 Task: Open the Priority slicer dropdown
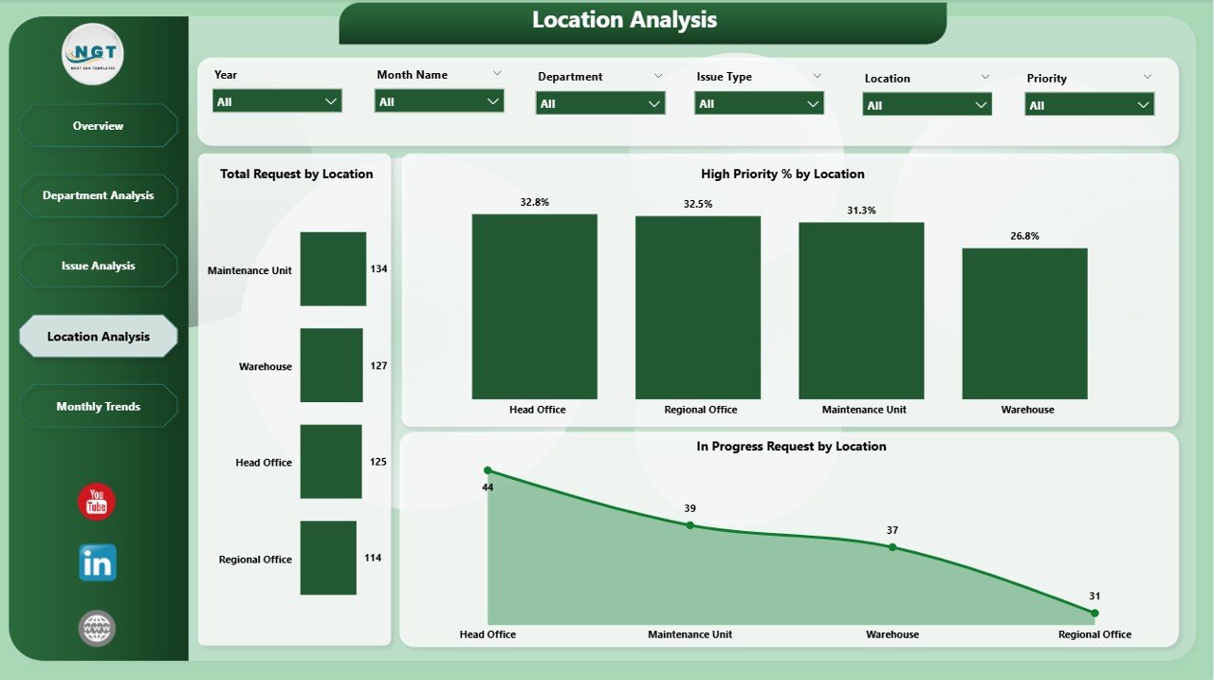point(1143,104)
